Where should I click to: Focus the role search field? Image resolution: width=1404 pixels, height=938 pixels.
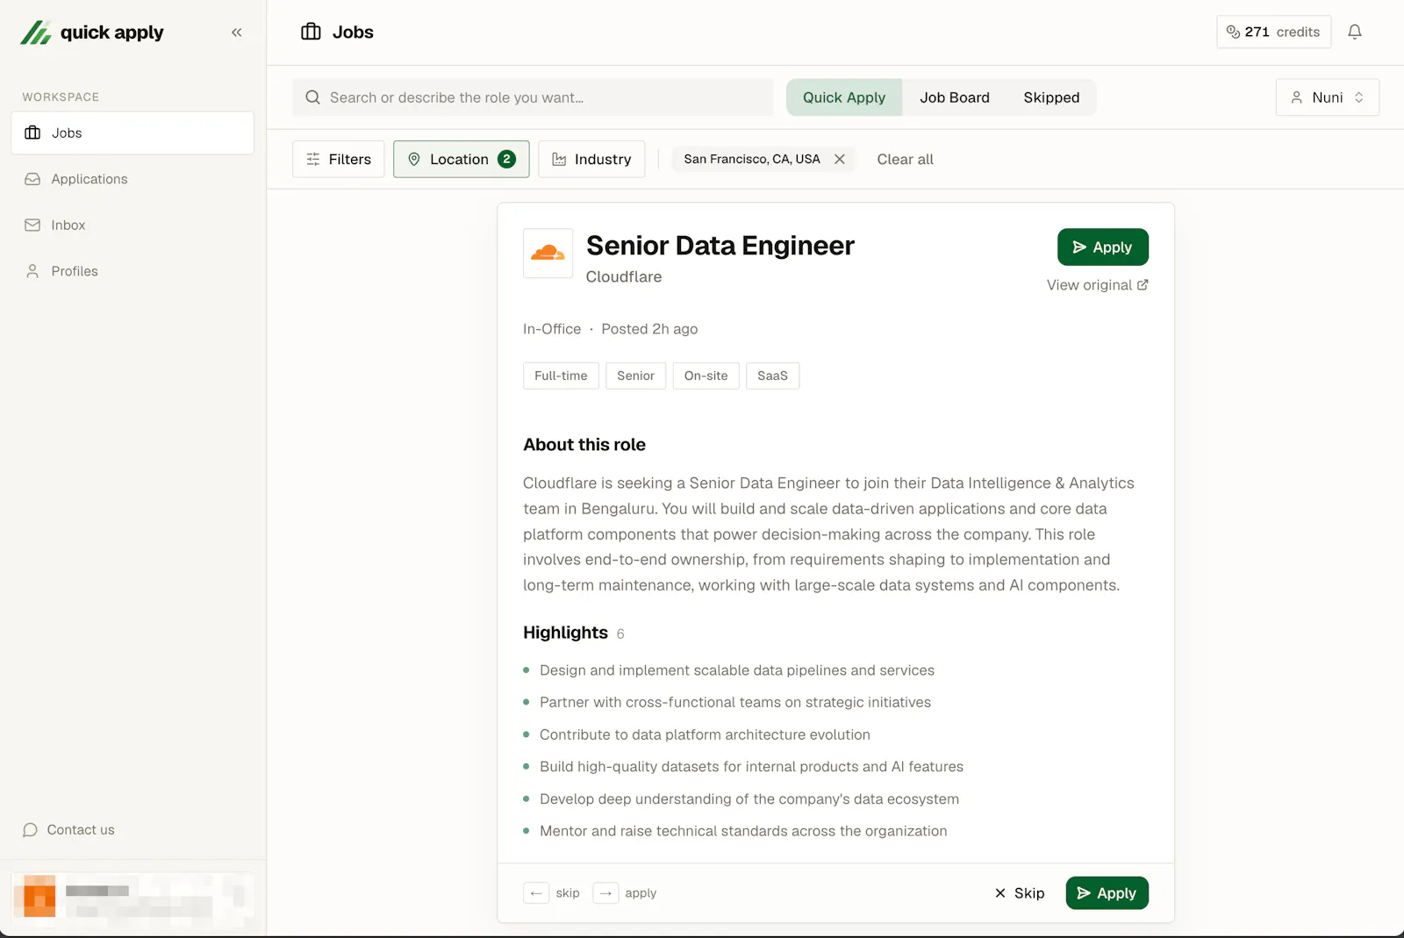click(533, 97)
